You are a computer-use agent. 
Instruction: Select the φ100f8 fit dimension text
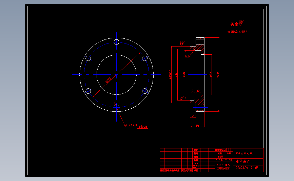click(x=170, y=74)
